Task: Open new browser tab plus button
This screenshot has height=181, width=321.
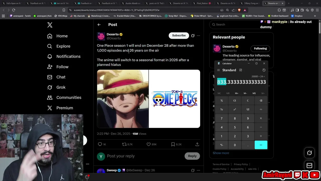Action: 289,3
